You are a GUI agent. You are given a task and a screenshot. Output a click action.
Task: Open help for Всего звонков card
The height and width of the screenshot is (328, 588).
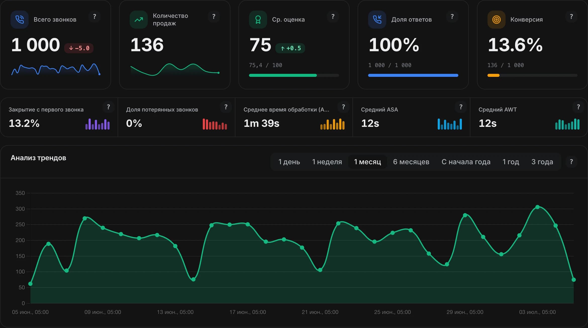(94, 17)
